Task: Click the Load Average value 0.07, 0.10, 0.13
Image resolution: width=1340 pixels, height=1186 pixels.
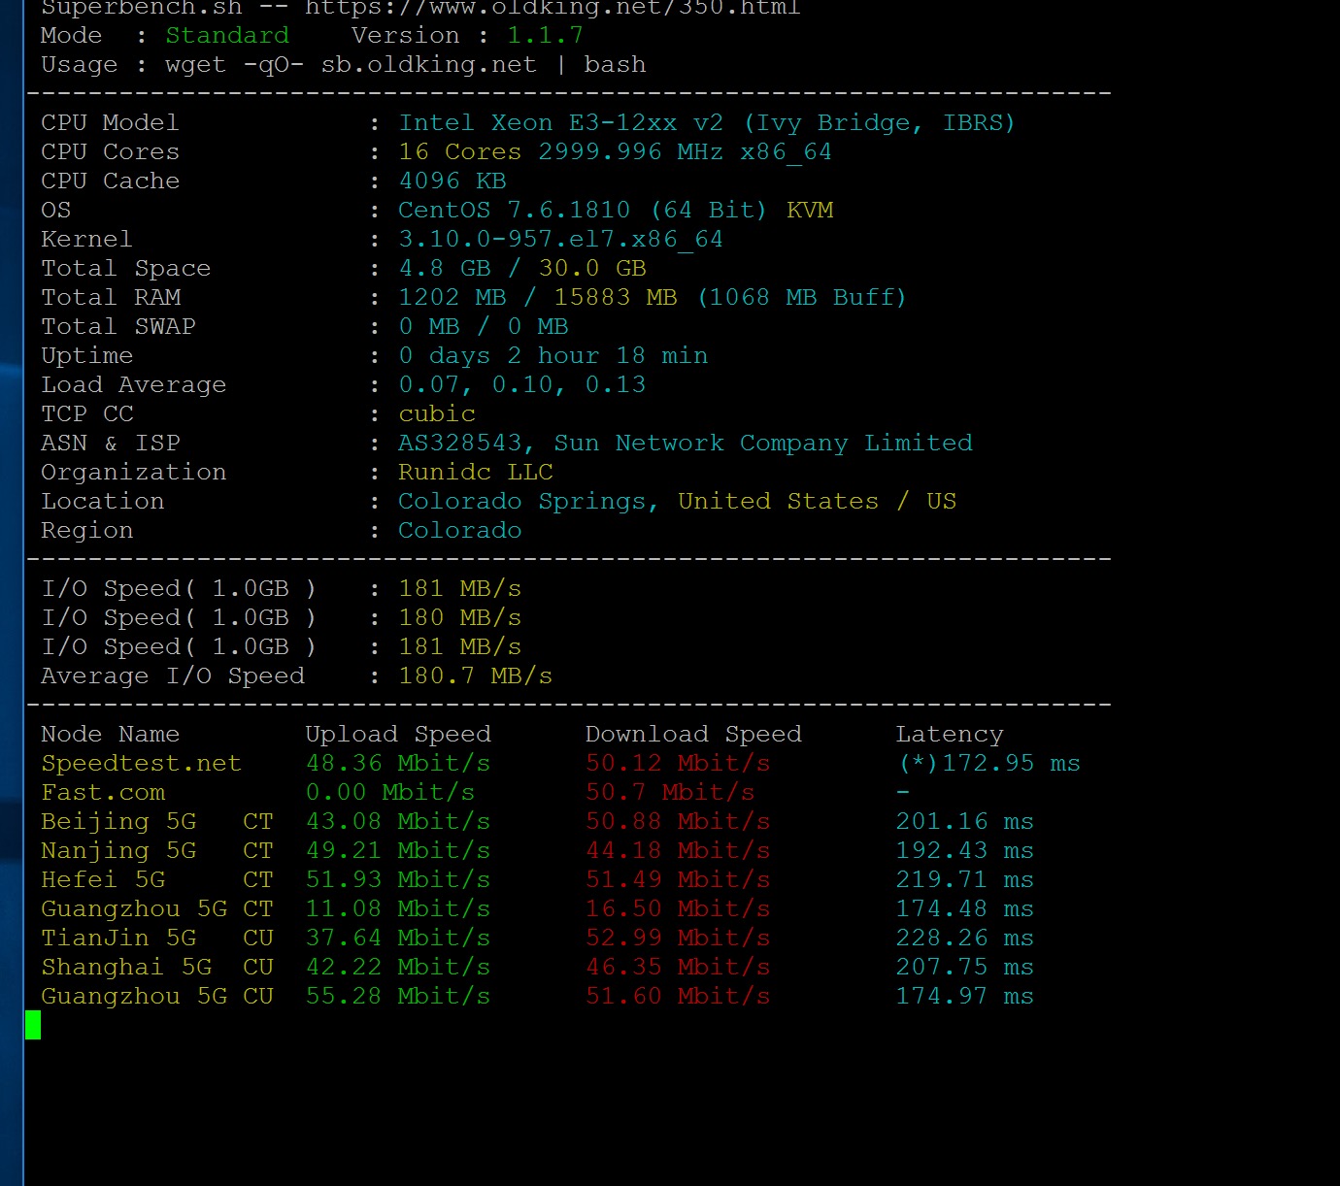Action: coord(522,385)
